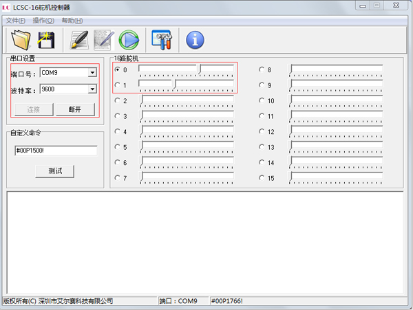This screenshot has height=310, width=413.
Task: Click the pen writing edit icon
Action: 79,40
